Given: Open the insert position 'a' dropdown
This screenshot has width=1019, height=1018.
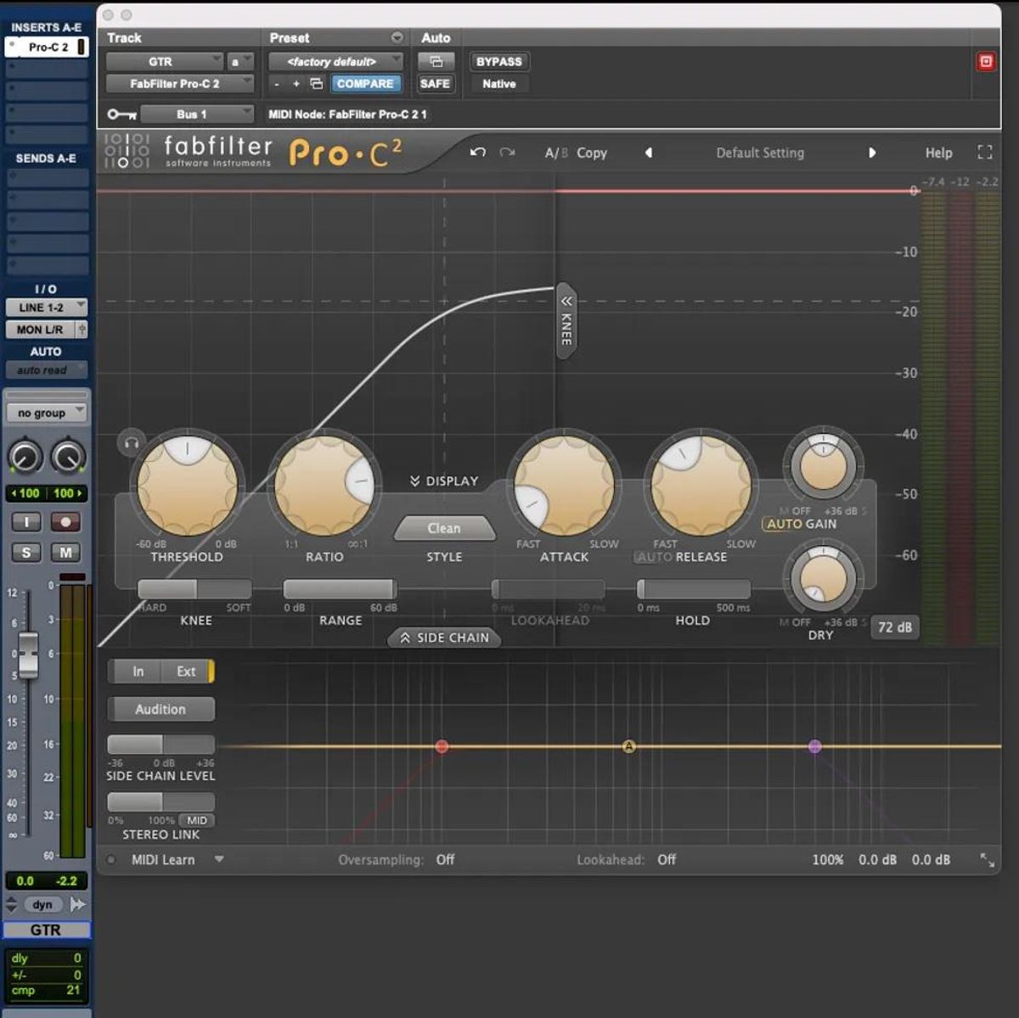Looking at the screenshot, I should pos(240,62).
